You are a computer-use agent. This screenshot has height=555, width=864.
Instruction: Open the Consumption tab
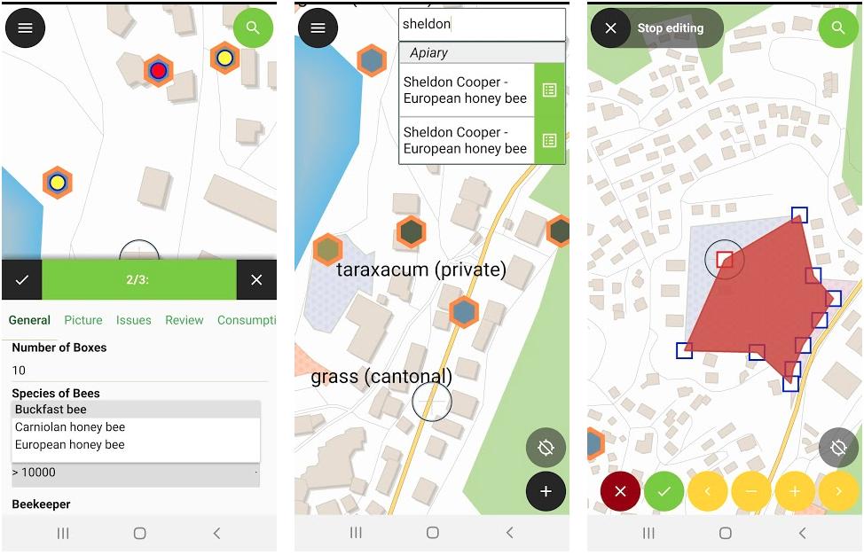(x=247, y=320)
